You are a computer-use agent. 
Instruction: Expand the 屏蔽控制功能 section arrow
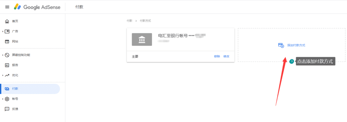[3, 55]
